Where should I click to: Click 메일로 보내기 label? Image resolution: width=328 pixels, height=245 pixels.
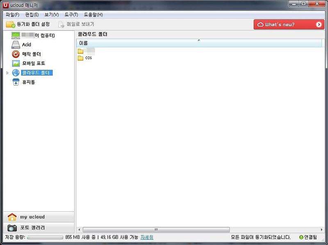click(80, 24)
